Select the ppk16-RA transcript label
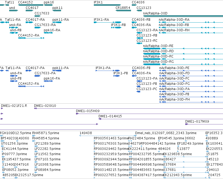The image size is (223, 179). click(52, 30)
